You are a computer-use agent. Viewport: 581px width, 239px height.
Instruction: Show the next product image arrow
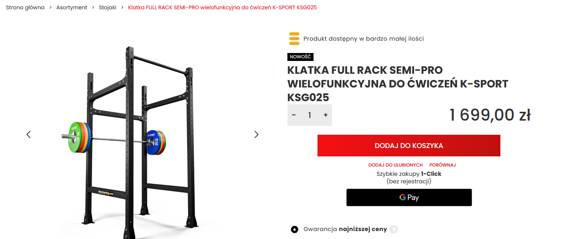click(x=256, y=134)
